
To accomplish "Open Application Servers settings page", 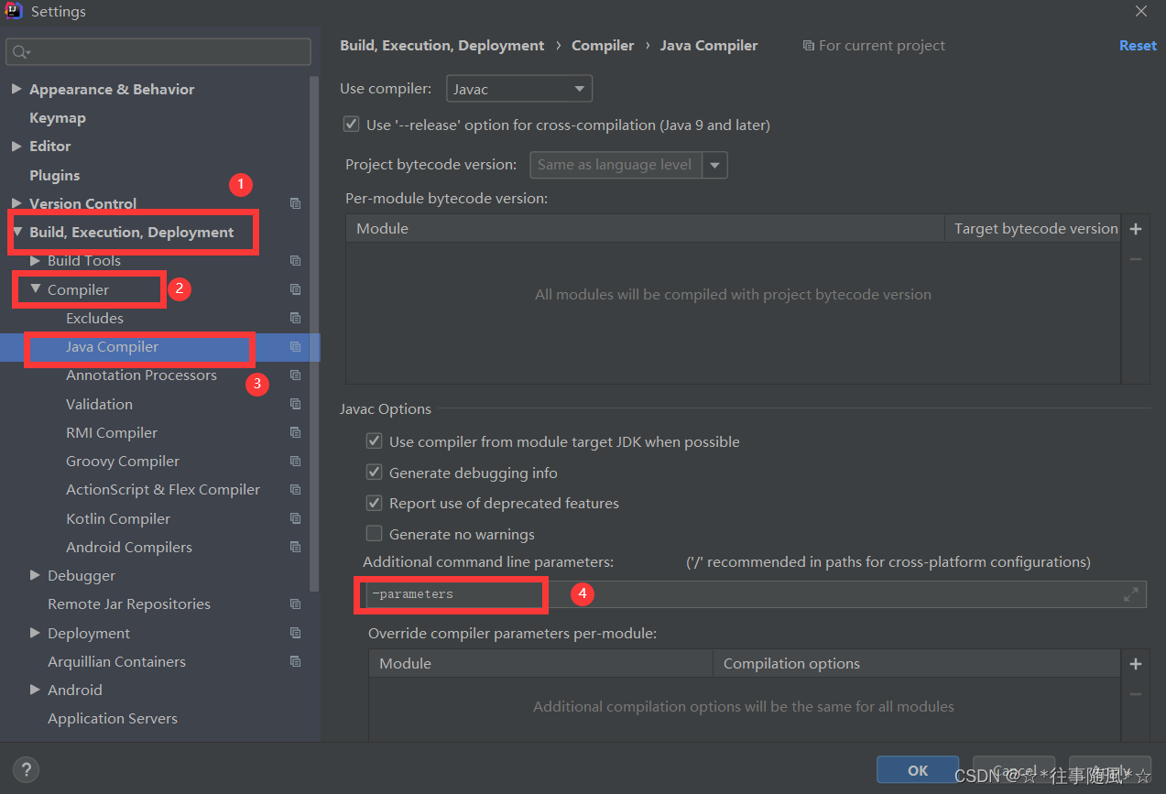I will point(113,719).
